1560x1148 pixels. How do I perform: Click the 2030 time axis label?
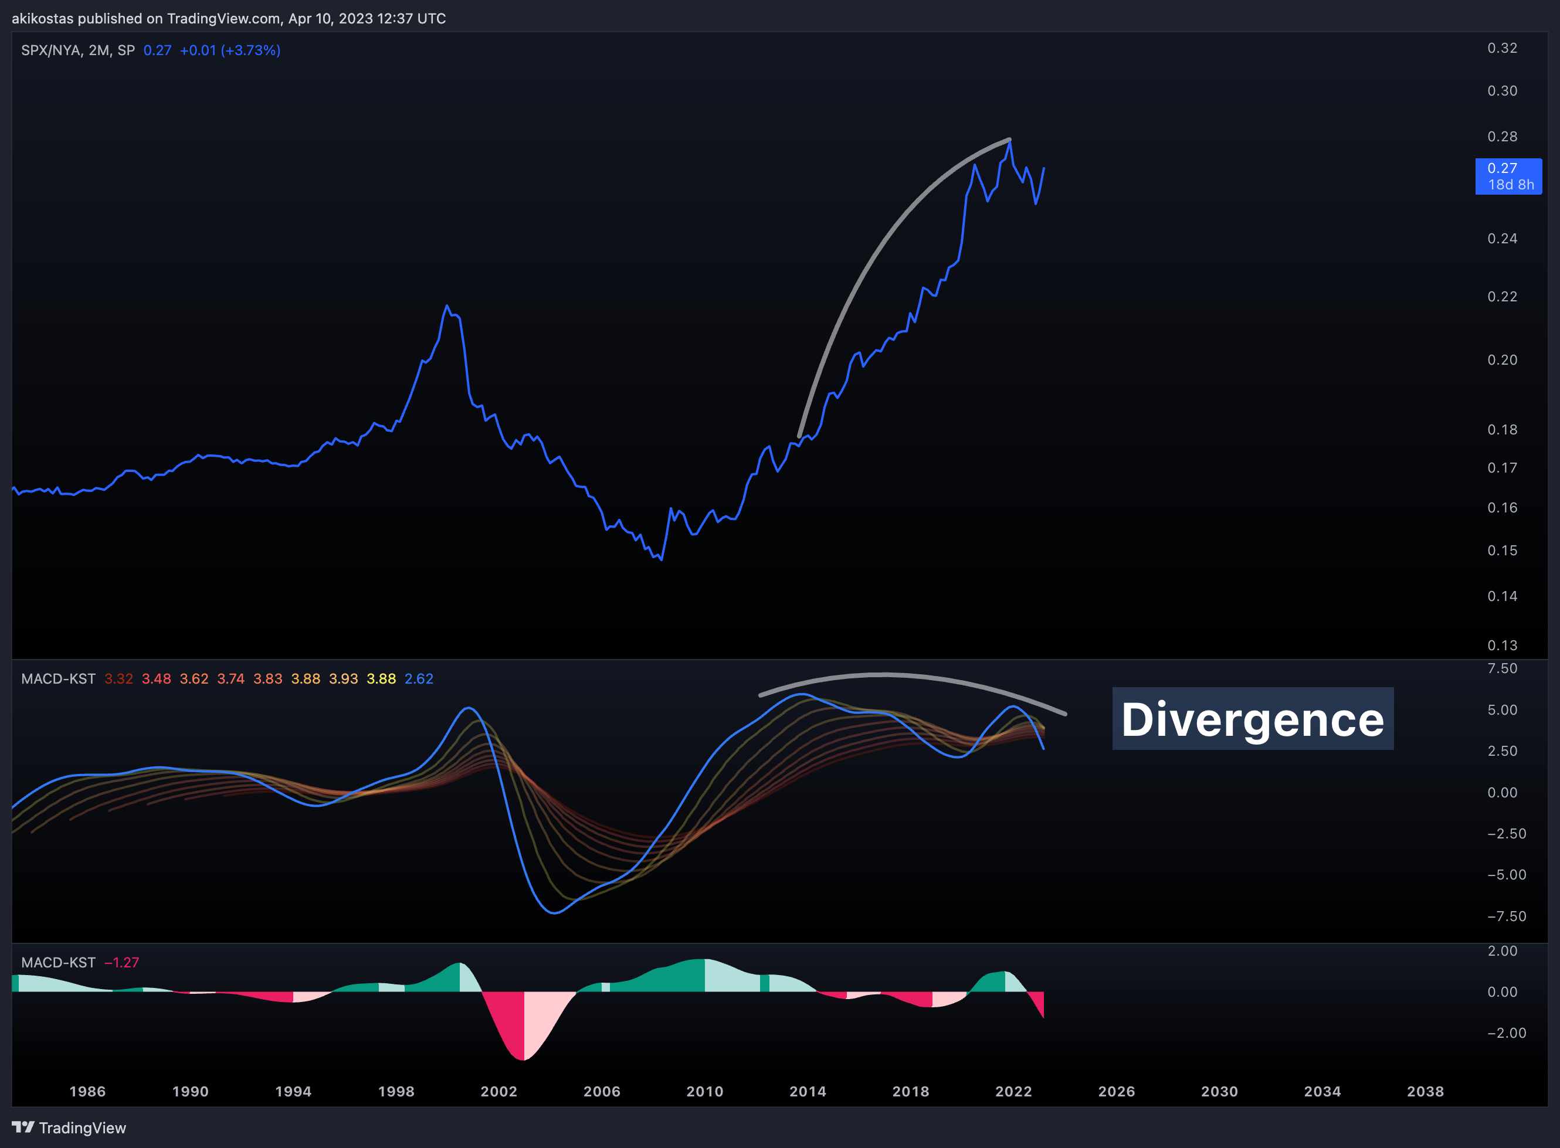click(x=1219, y=1091)
